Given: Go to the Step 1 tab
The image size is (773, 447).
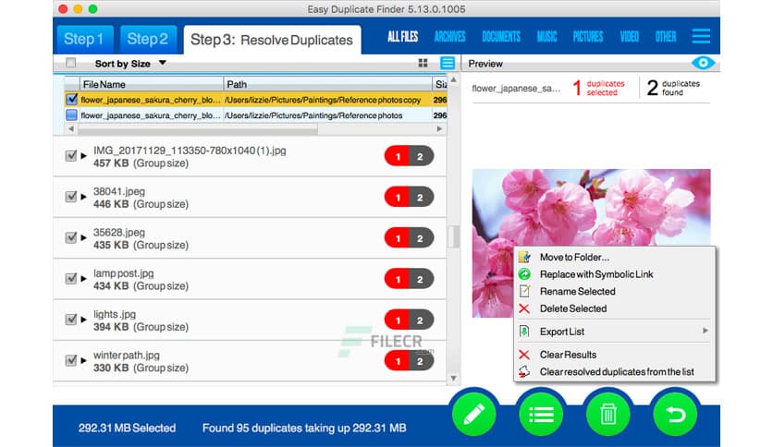Looking at the screenshot, I should coord(85,39).
